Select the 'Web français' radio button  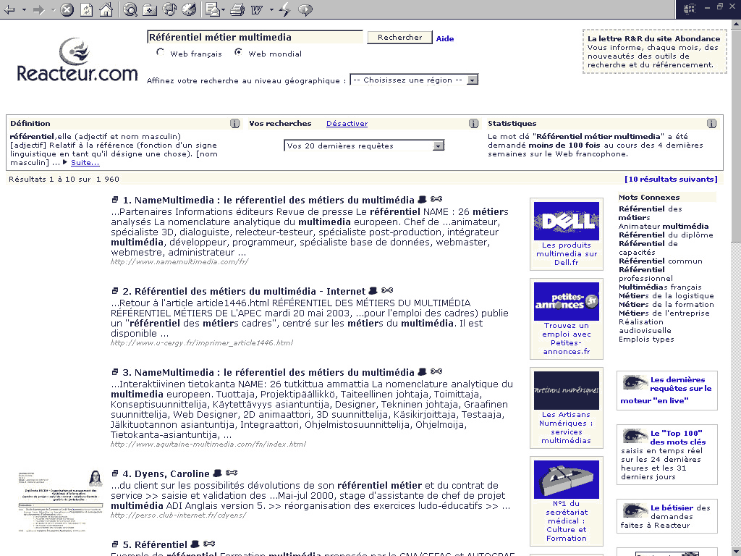(161, 53)
